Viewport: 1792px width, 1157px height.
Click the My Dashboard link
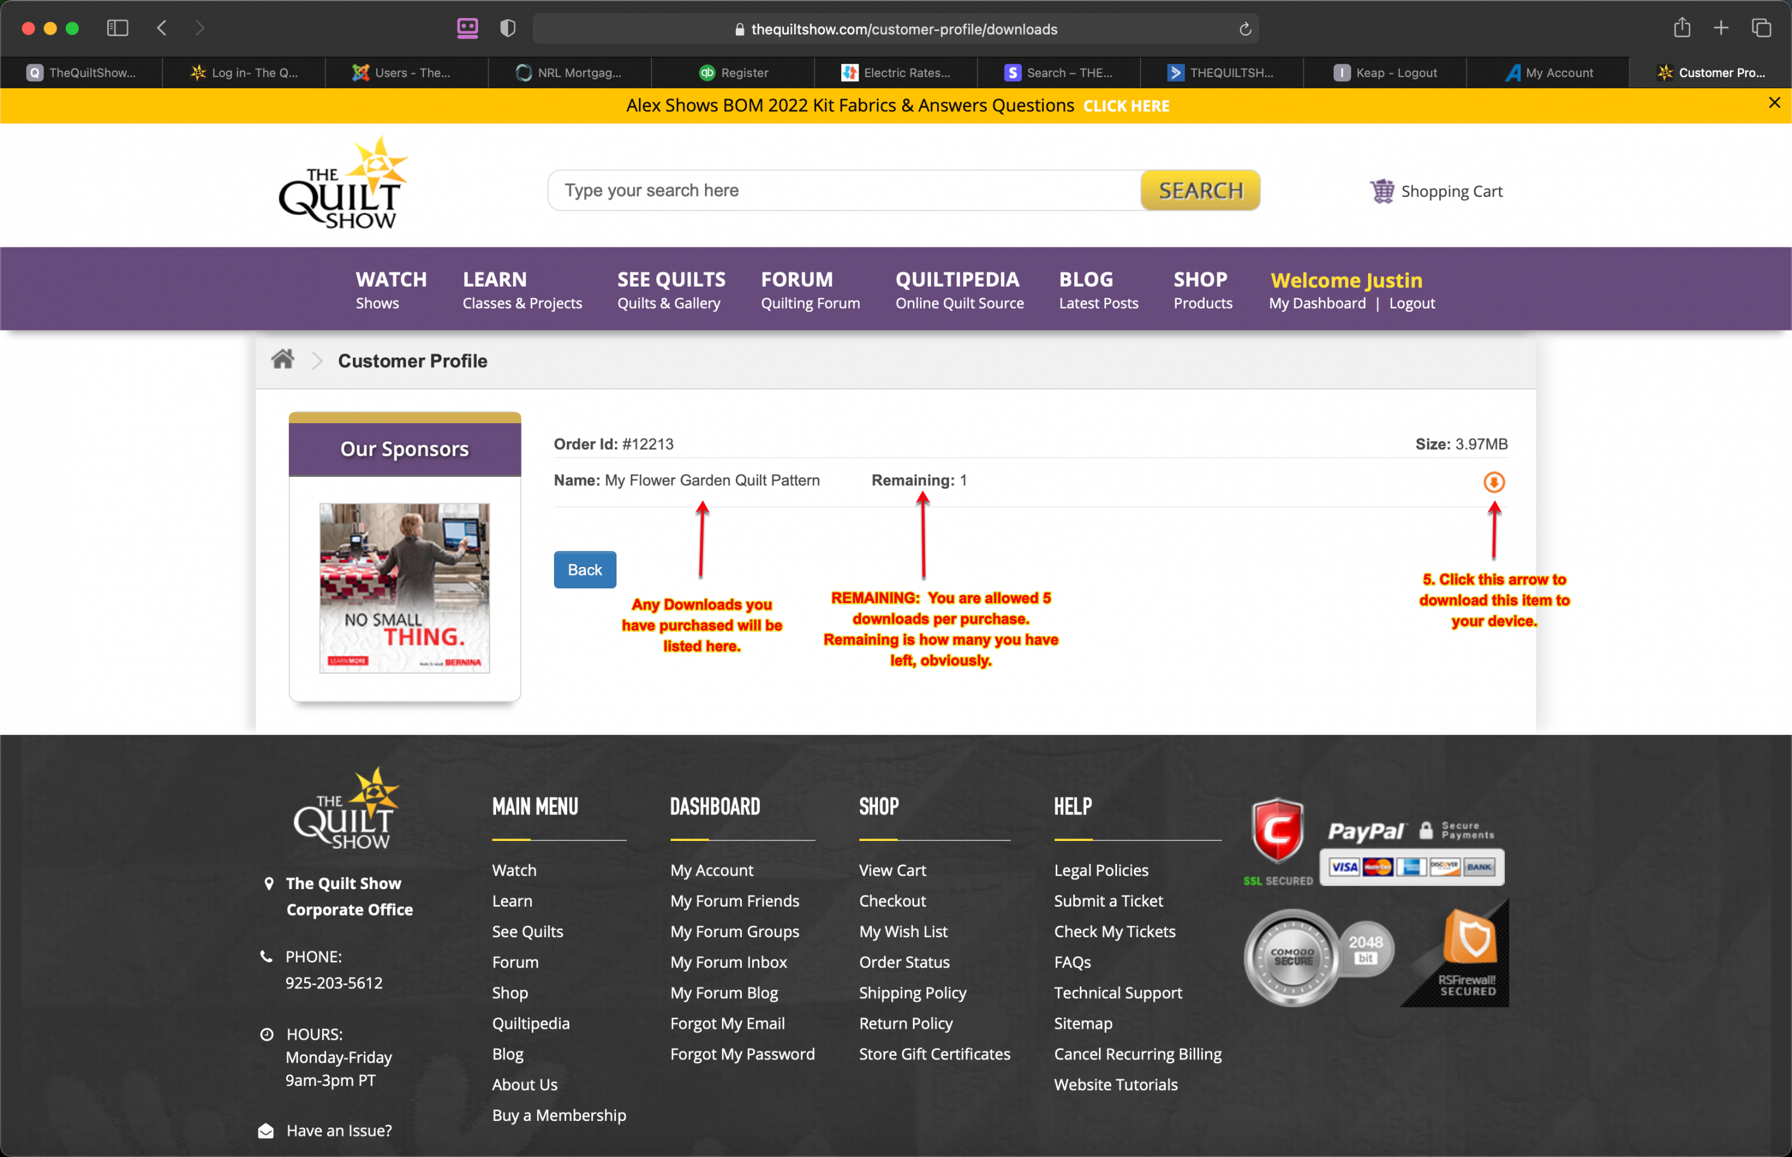pos(1319,303)
